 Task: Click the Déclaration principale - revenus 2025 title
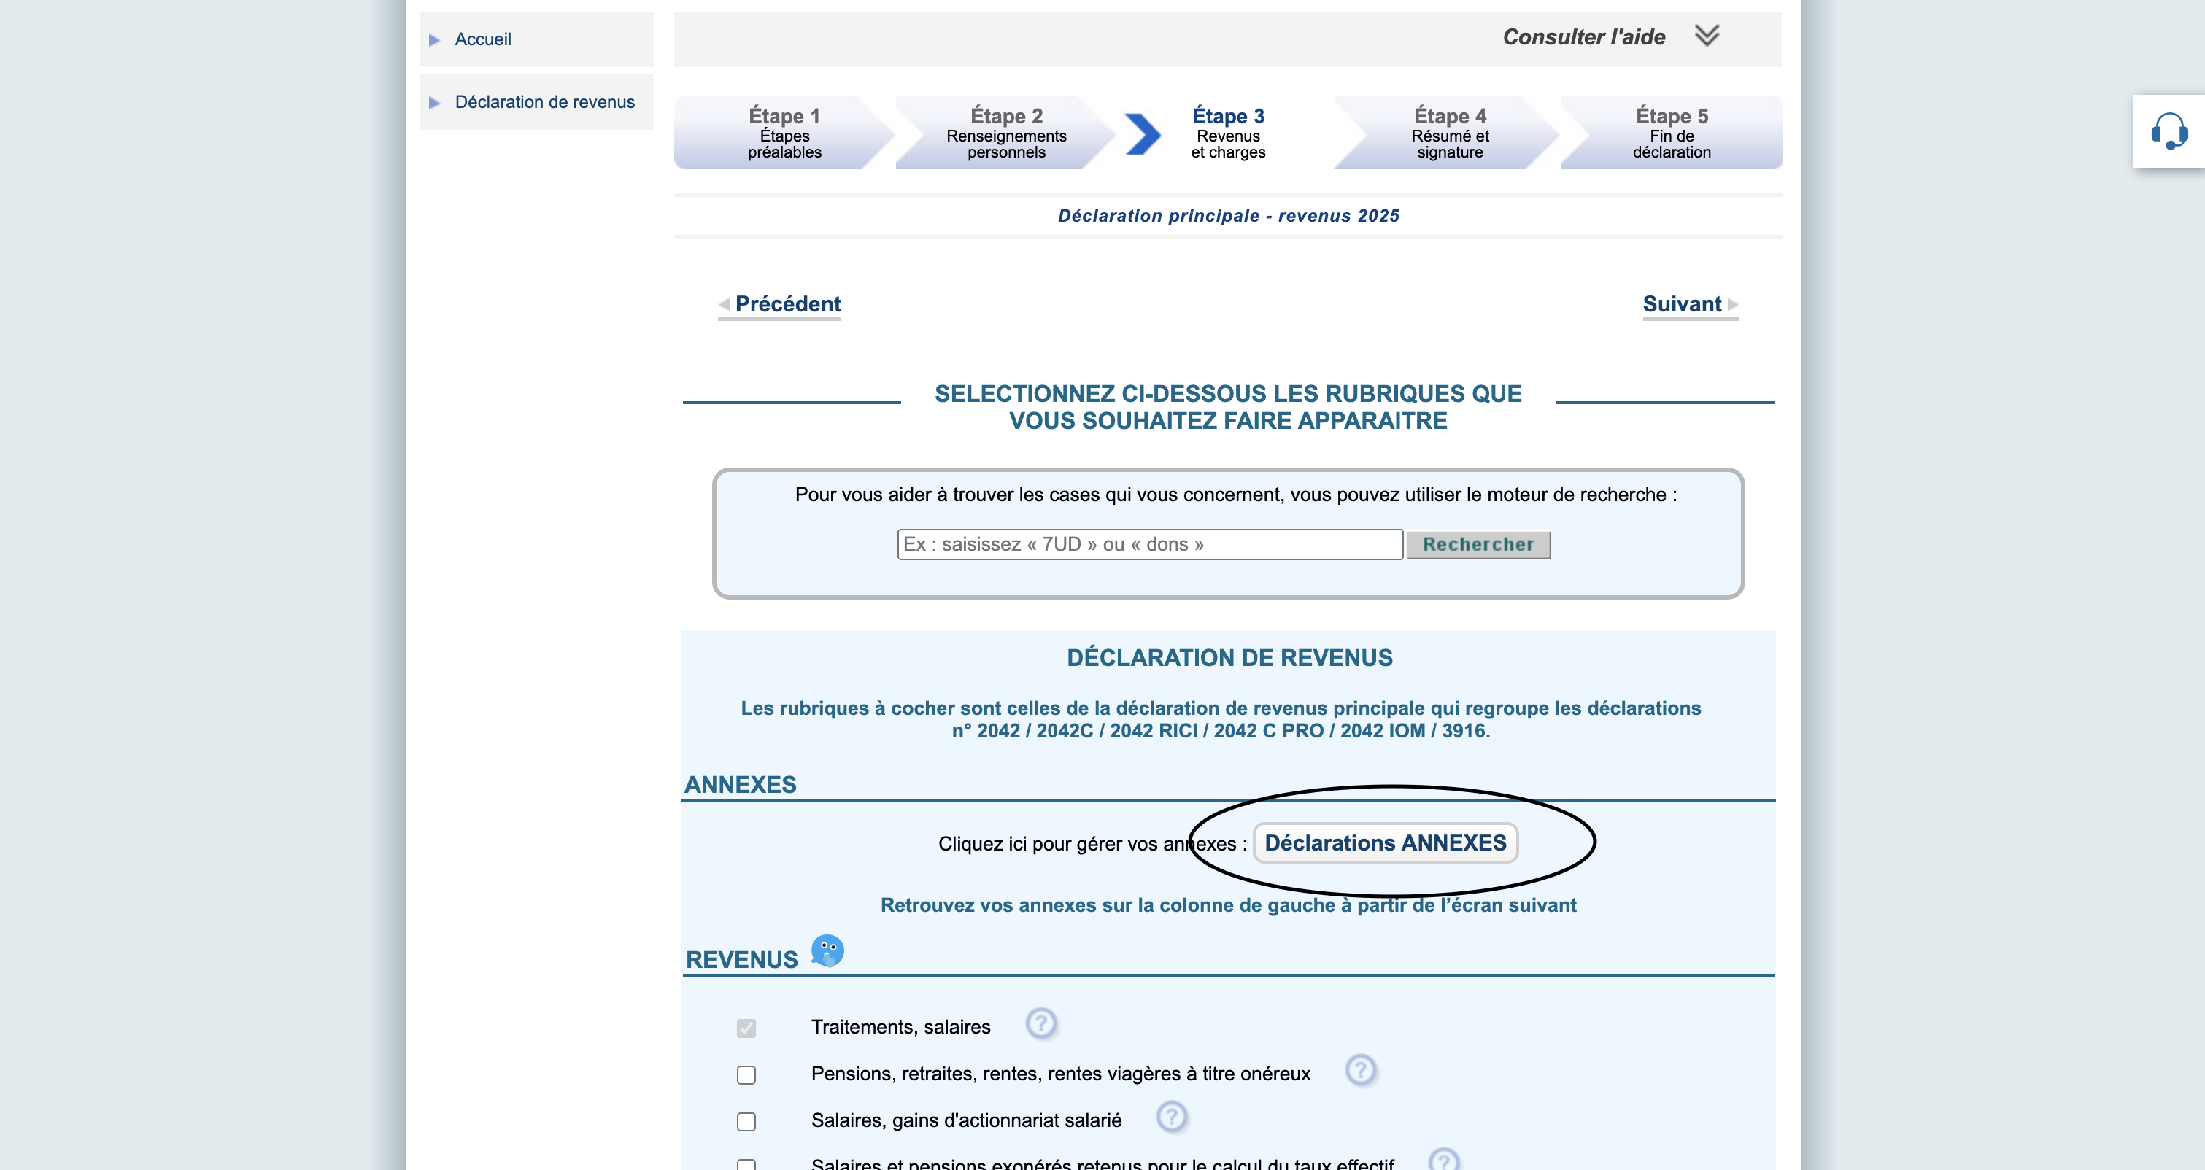1228,216
